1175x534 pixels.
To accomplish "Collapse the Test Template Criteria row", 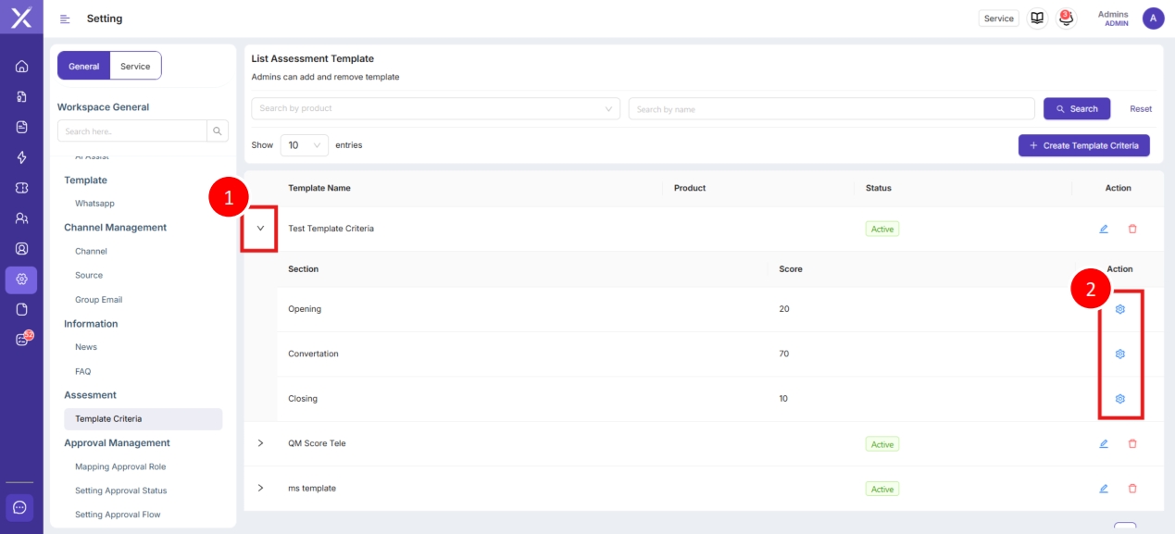I will click(x=260, y=229).
